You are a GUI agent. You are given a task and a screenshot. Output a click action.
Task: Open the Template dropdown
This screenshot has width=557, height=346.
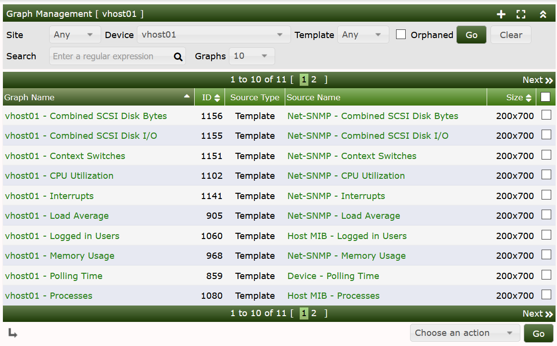click(363, 34)
